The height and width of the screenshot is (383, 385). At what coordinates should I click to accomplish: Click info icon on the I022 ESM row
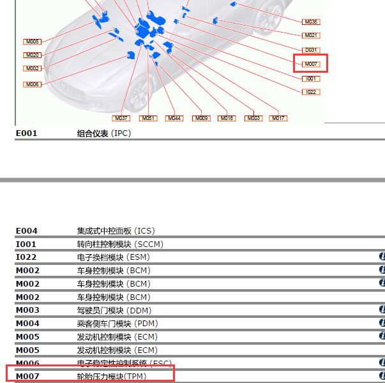pos(382,257)
